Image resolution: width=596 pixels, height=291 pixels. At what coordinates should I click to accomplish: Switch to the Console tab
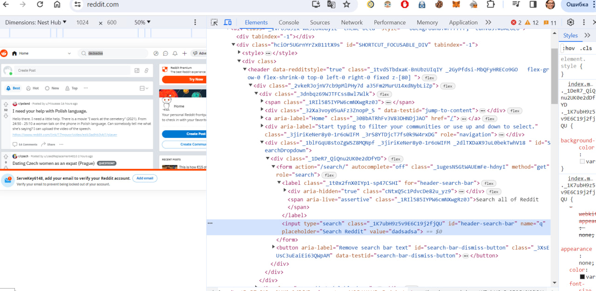click(x=289, y=22)
